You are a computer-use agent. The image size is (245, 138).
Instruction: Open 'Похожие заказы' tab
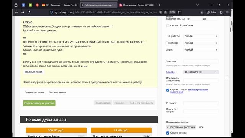(x=57, y=92)
